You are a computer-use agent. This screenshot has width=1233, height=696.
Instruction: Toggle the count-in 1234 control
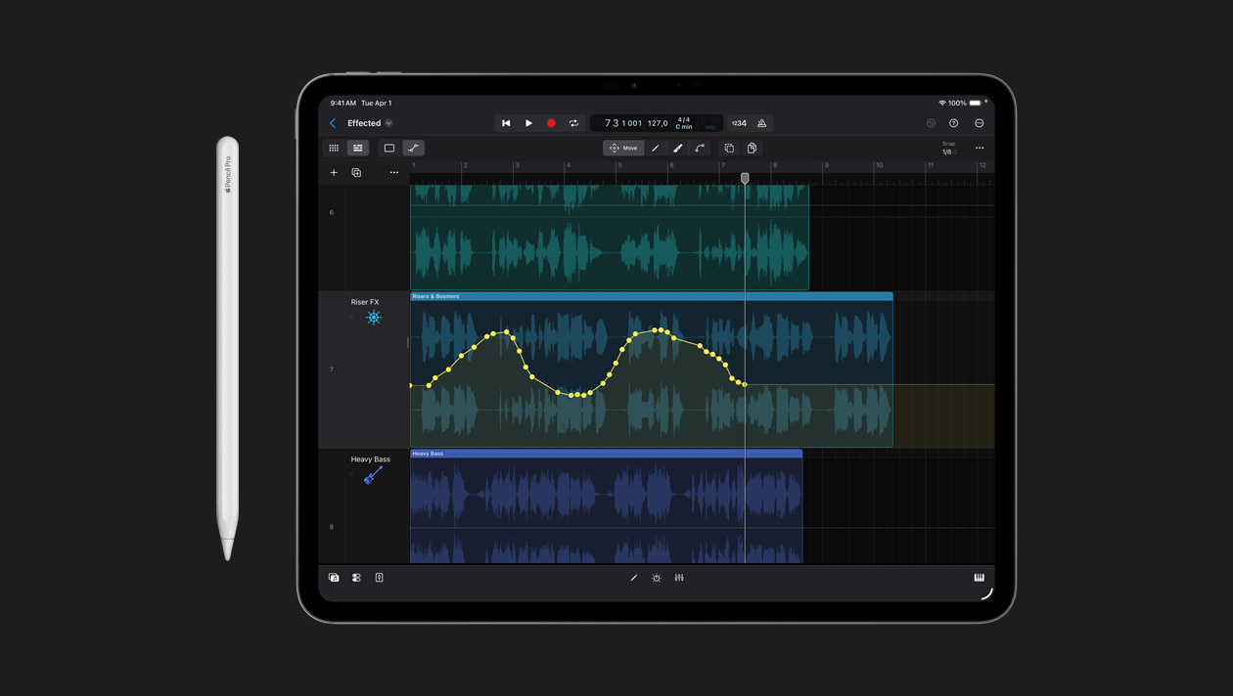740,123
